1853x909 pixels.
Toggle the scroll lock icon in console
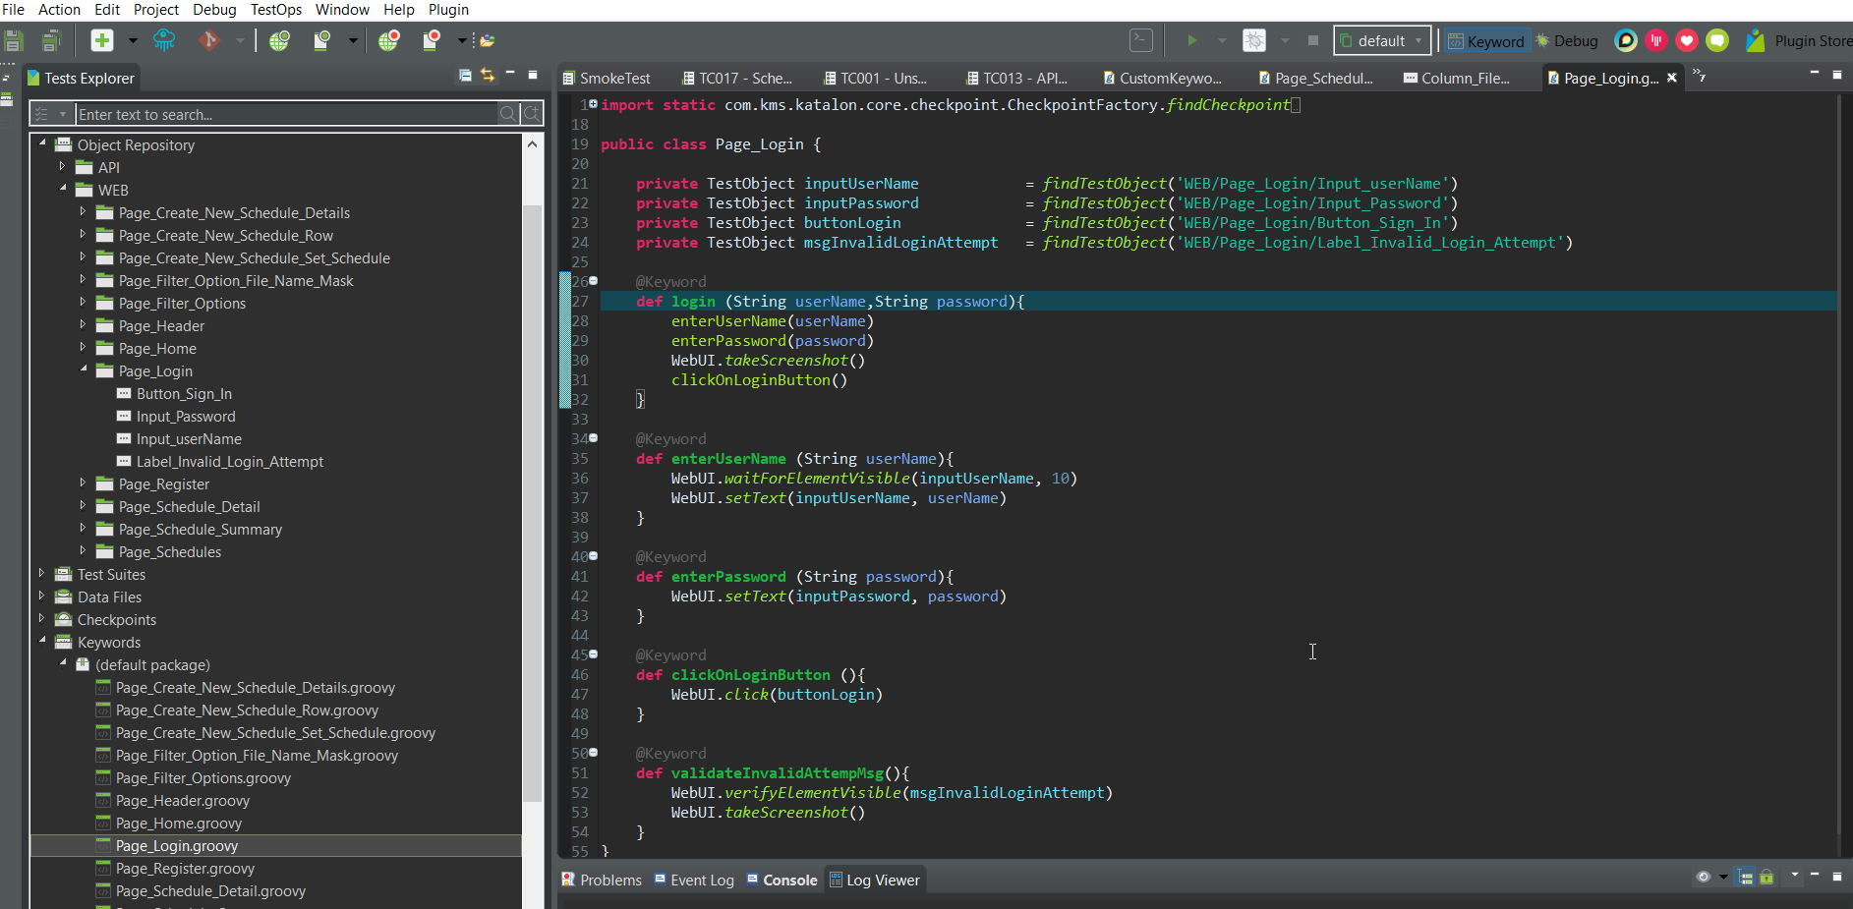(x=1766, y=878)
